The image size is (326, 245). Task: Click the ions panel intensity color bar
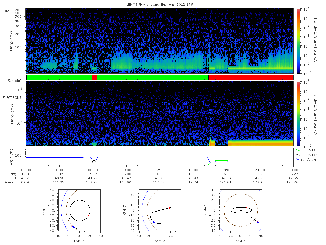click(x=298, y=41)
